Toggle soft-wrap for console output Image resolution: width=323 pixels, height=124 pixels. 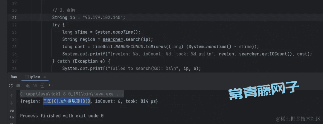12,110
